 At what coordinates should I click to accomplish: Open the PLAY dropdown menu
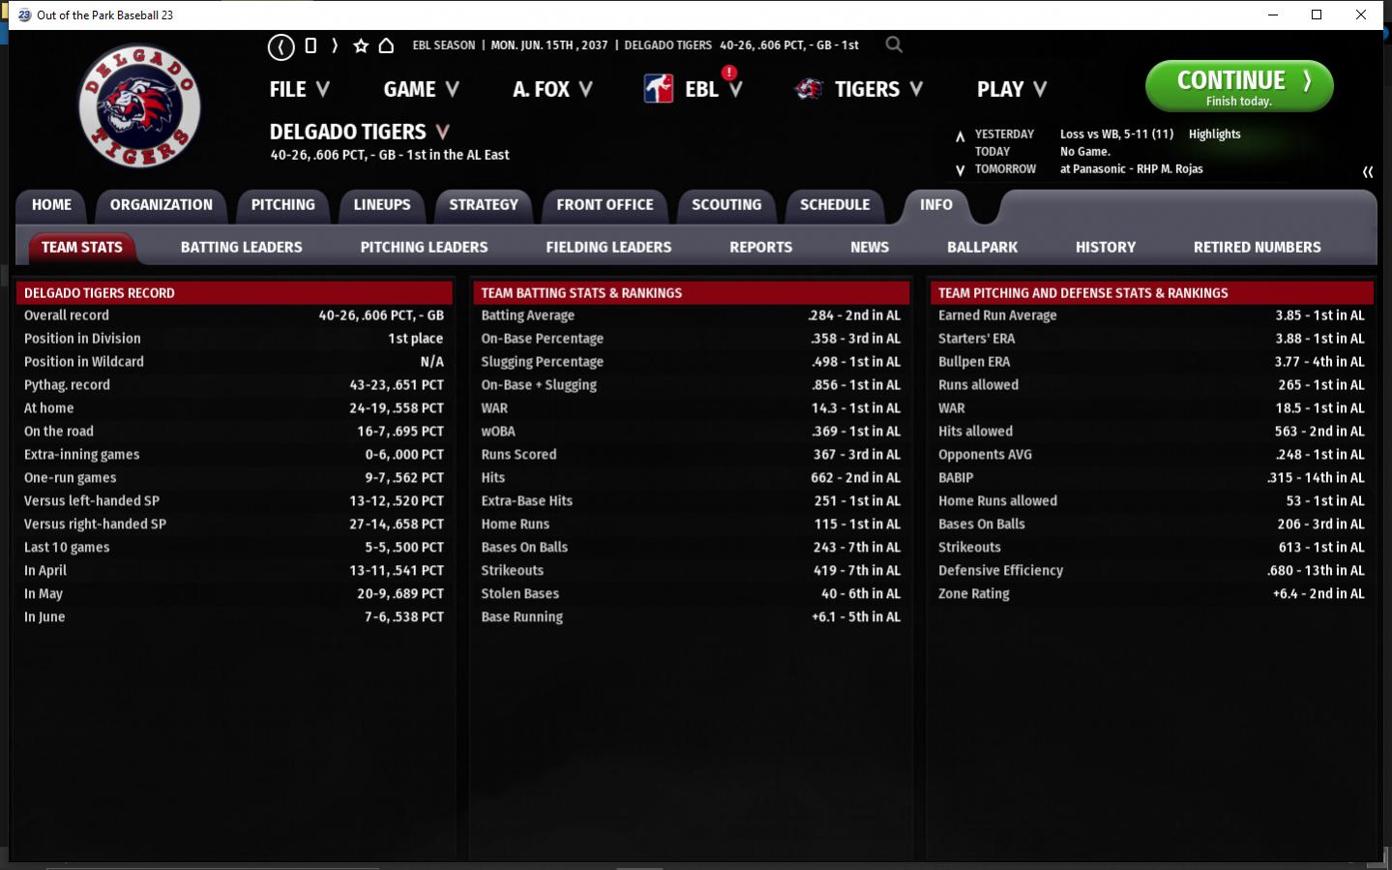(x=1012, y=89)
